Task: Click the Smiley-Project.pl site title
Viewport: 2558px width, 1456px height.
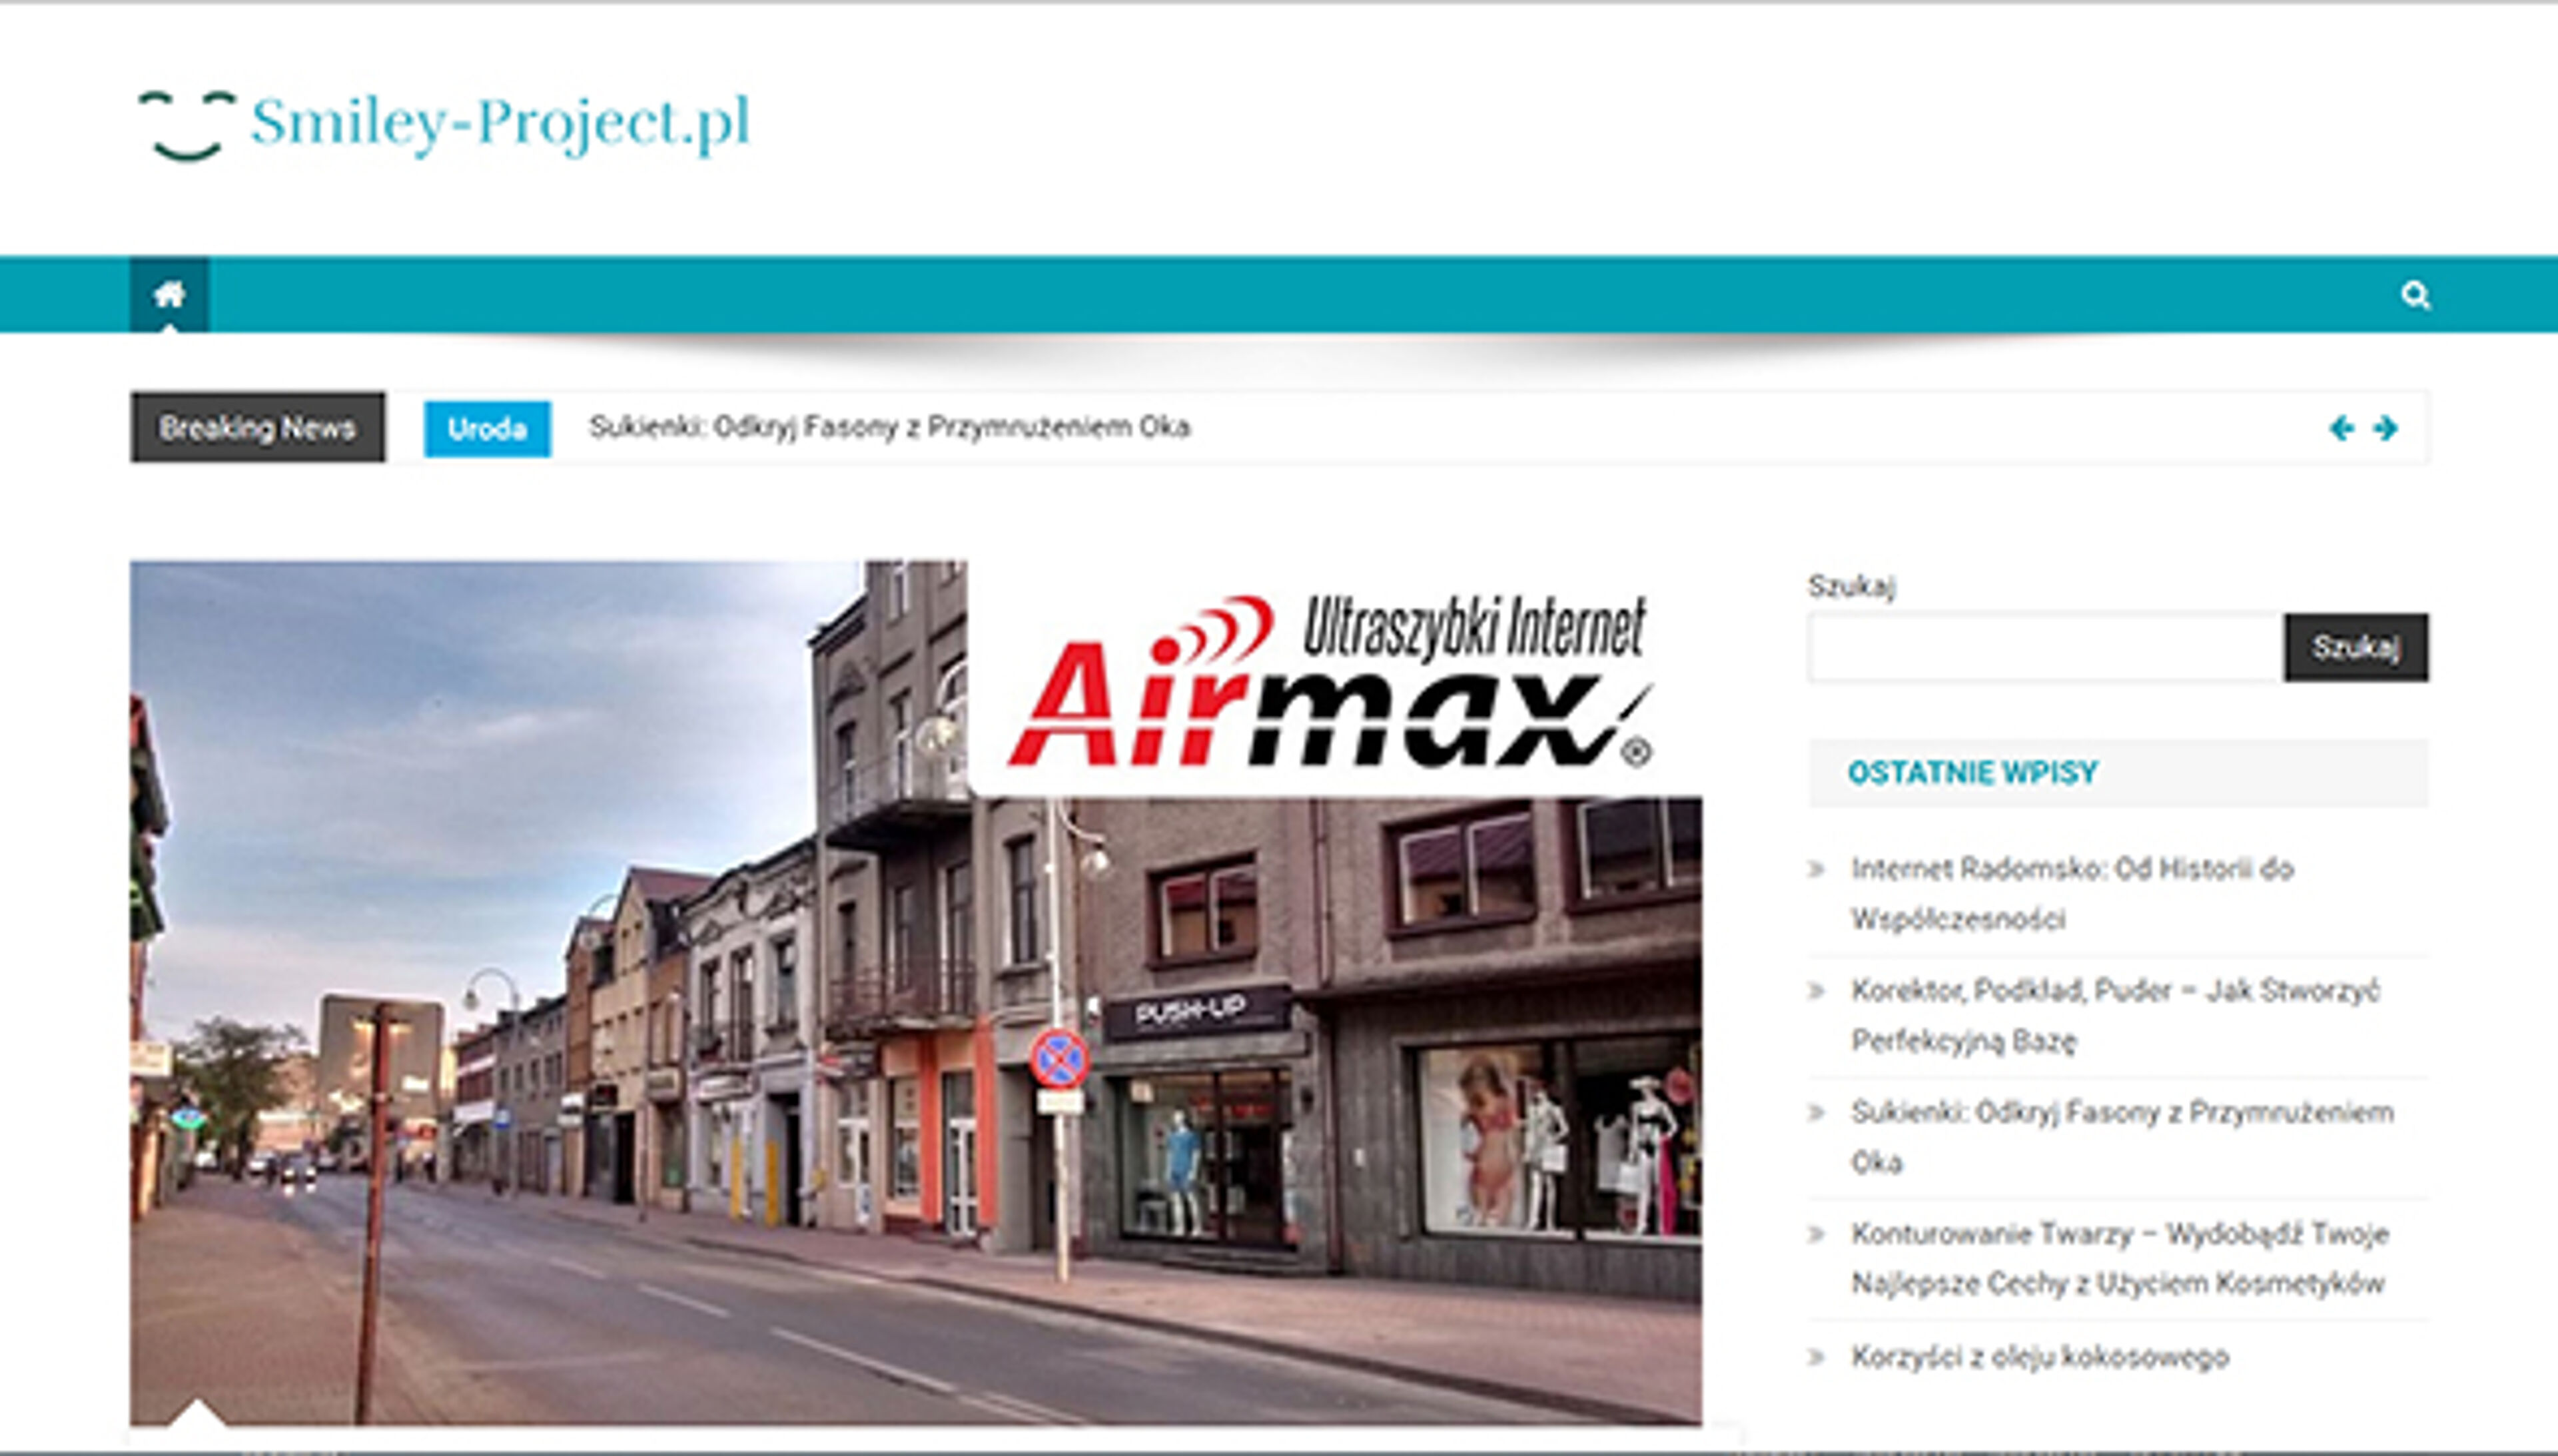Action: tap(500, 123)
